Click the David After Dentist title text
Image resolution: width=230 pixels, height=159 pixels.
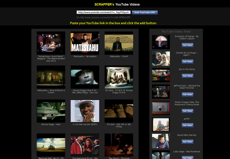click(187, 135)
